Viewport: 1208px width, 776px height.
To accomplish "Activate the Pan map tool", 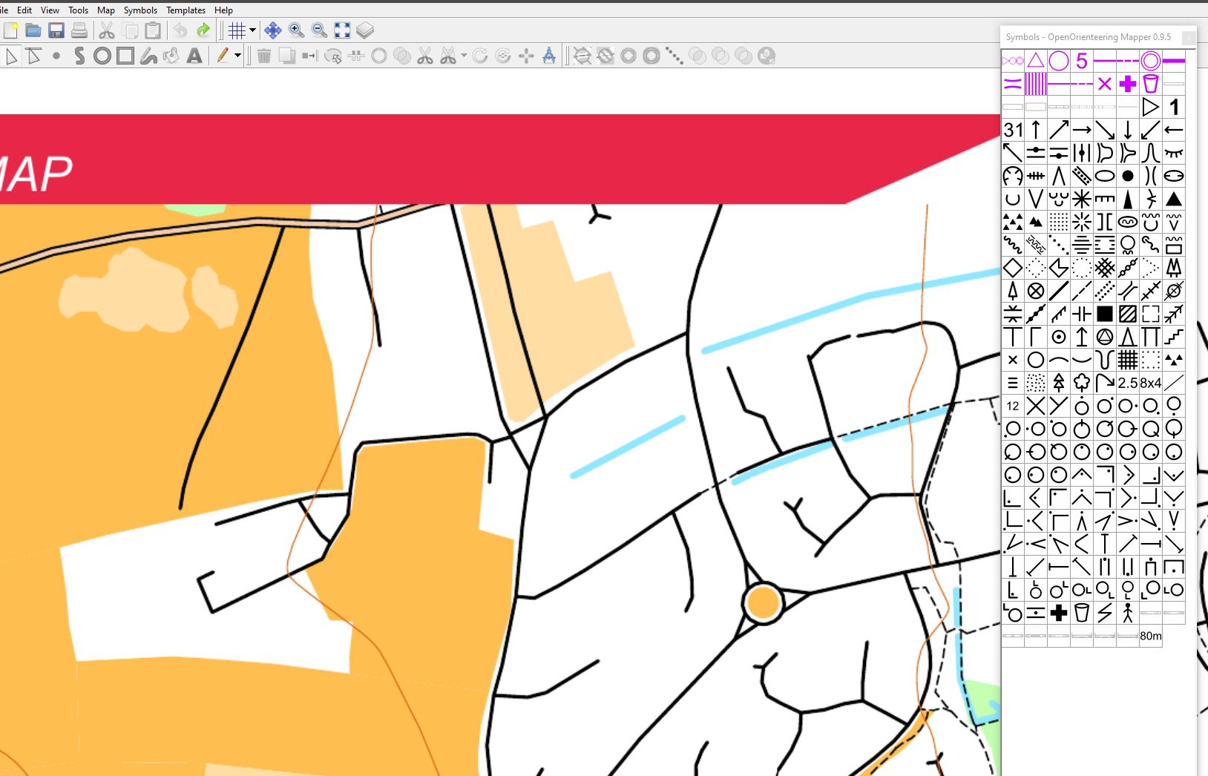I will tap(273, 30).
